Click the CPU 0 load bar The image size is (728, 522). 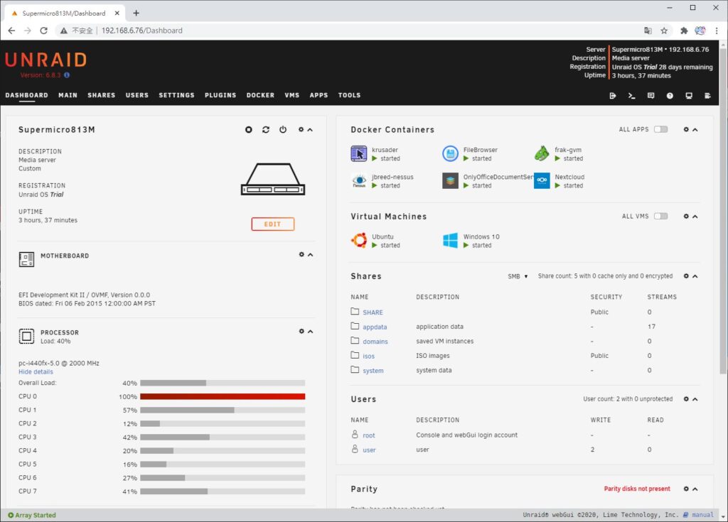[222, 396]
